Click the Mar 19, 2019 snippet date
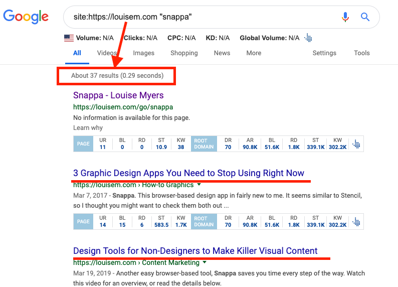 coord(92,273)
